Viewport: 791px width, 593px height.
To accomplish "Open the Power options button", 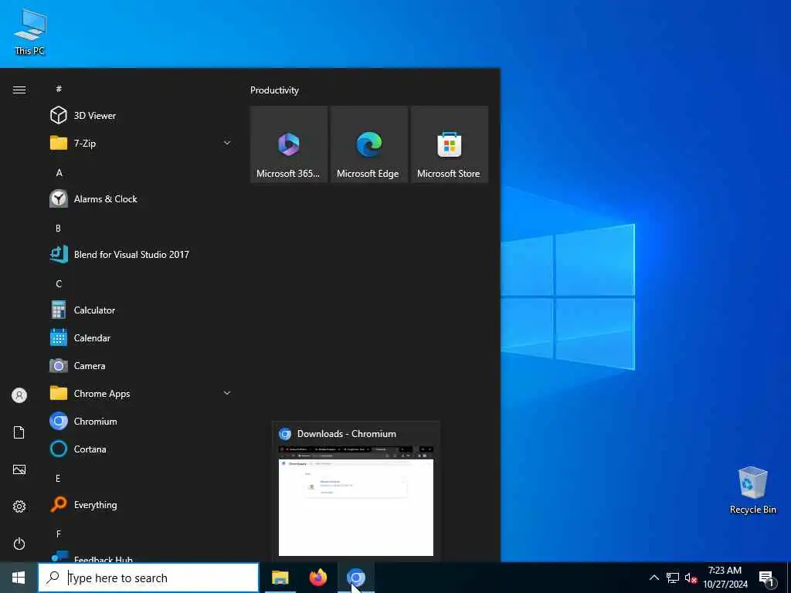I will (19, 544).
